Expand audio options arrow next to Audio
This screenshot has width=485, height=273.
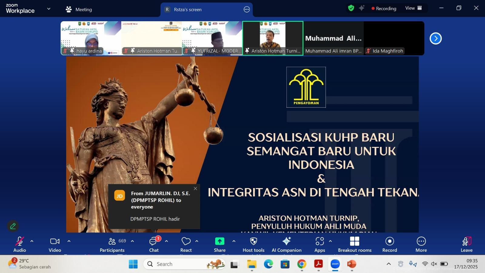tap(32, 241)
